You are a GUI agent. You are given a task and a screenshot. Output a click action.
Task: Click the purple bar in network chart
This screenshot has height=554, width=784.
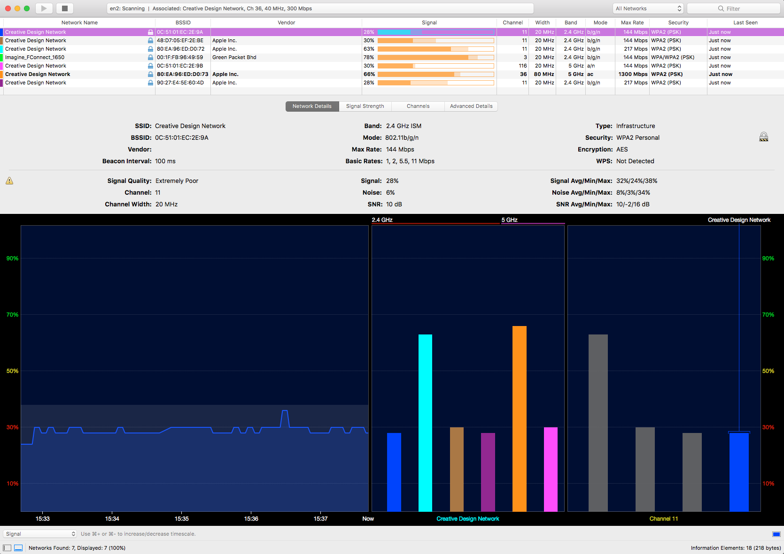(488, 472)
